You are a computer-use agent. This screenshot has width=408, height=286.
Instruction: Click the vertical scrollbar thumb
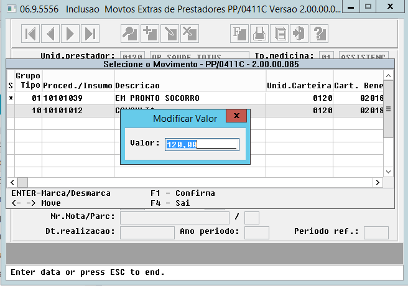389,109
